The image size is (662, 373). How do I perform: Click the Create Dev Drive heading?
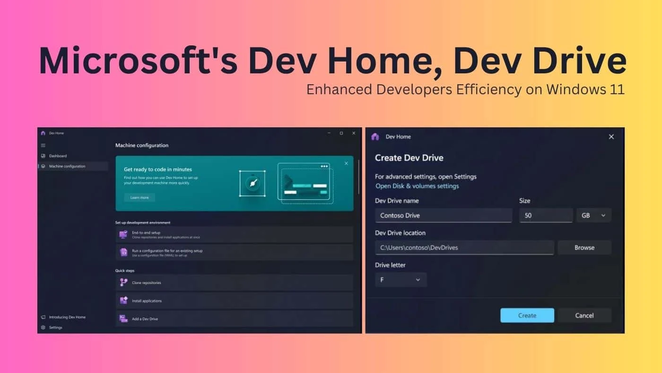point(409,158)
